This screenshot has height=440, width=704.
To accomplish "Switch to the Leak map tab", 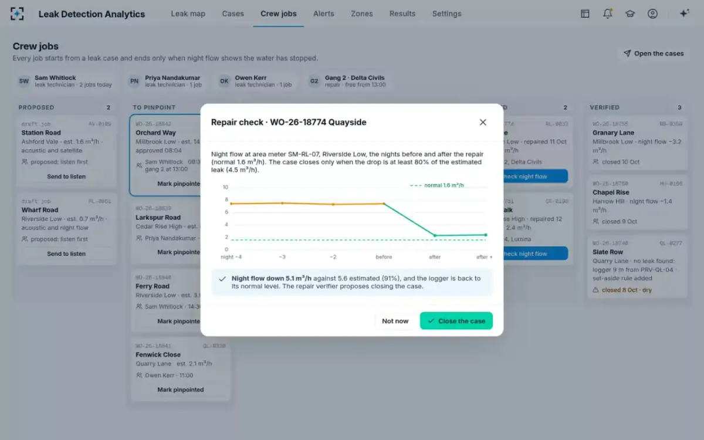I will coord(188,13).
